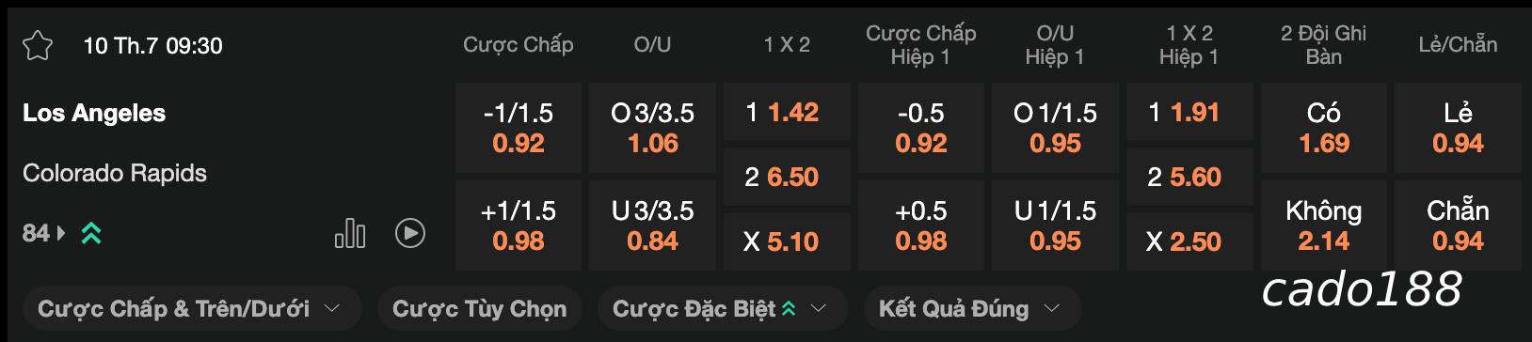Select Under 3/3.5 odds 0.84
This screenshot has width=1532, height=342.
click(x=652, y=225)
